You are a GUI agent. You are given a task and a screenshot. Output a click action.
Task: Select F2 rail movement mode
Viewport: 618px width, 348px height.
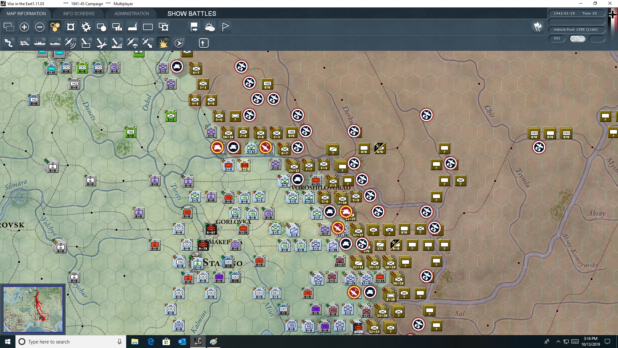click(24, 43)
